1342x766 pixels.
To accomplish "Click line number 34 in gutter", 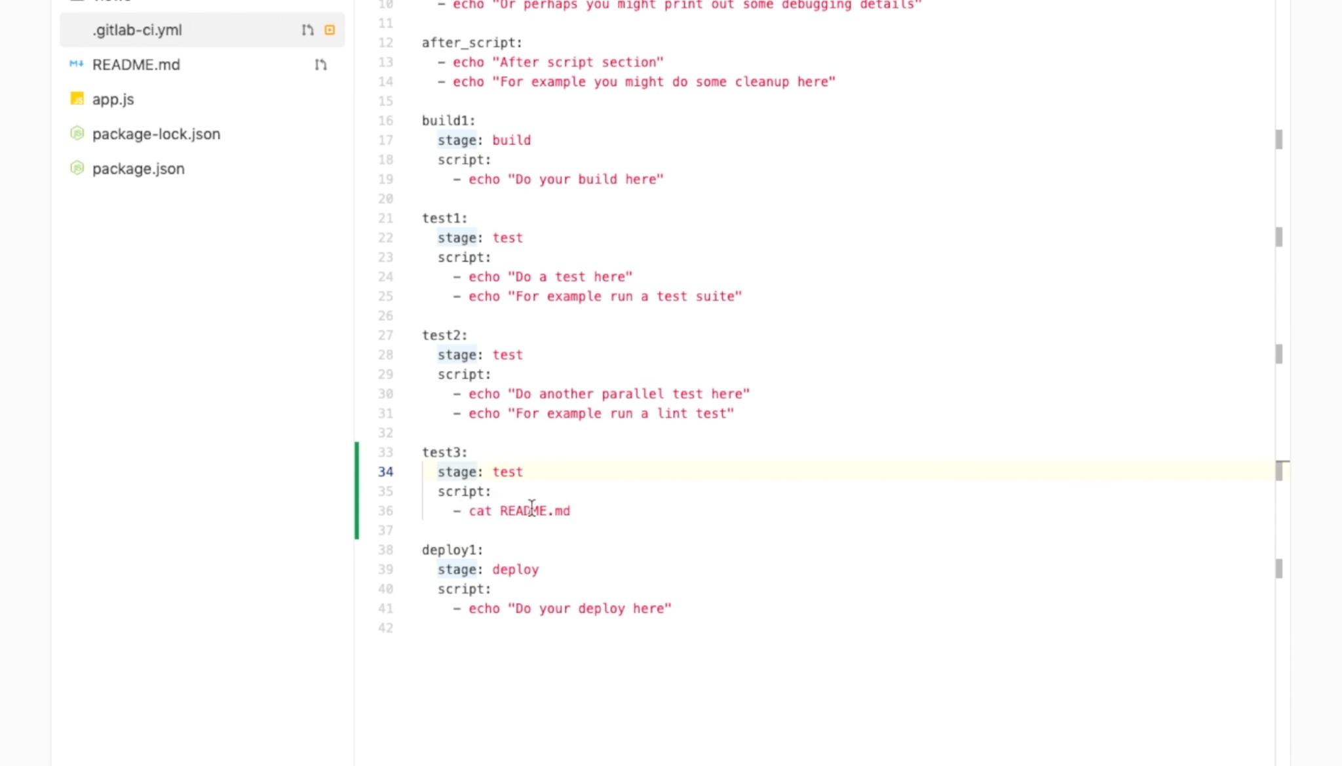I will (x=385, y=472).
